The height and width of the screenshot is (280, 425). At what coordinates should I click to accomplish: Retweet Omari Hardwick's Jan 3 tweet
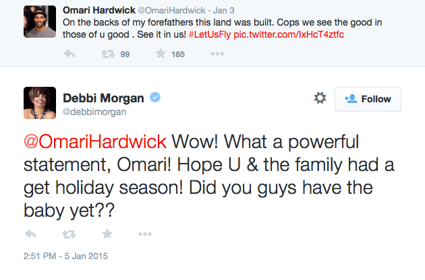click(108, 54)
